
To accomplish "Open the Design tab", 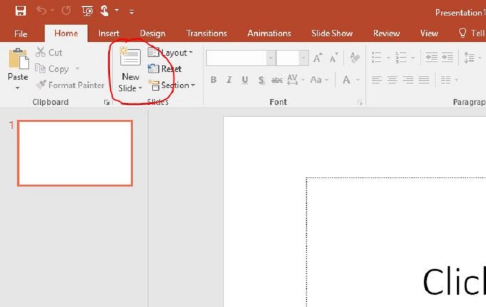I will click(152, 33).
